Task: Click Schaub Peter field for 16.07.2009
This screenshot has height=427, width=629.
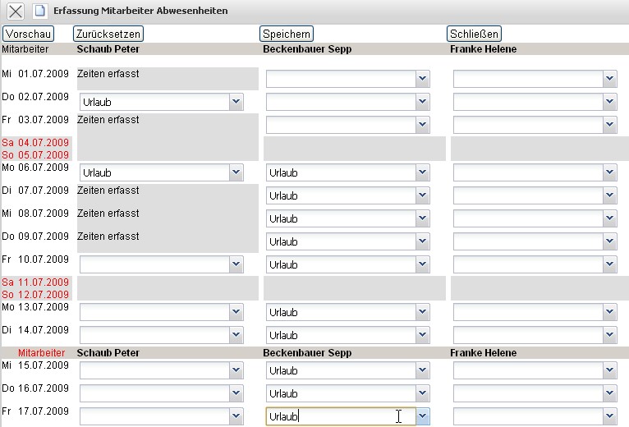Action: [154, 393]
